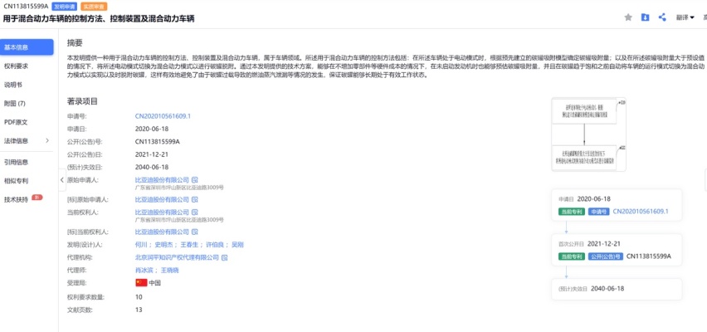
Task: Click the (预计)失效日 timeline card
Action: point(617,289)
